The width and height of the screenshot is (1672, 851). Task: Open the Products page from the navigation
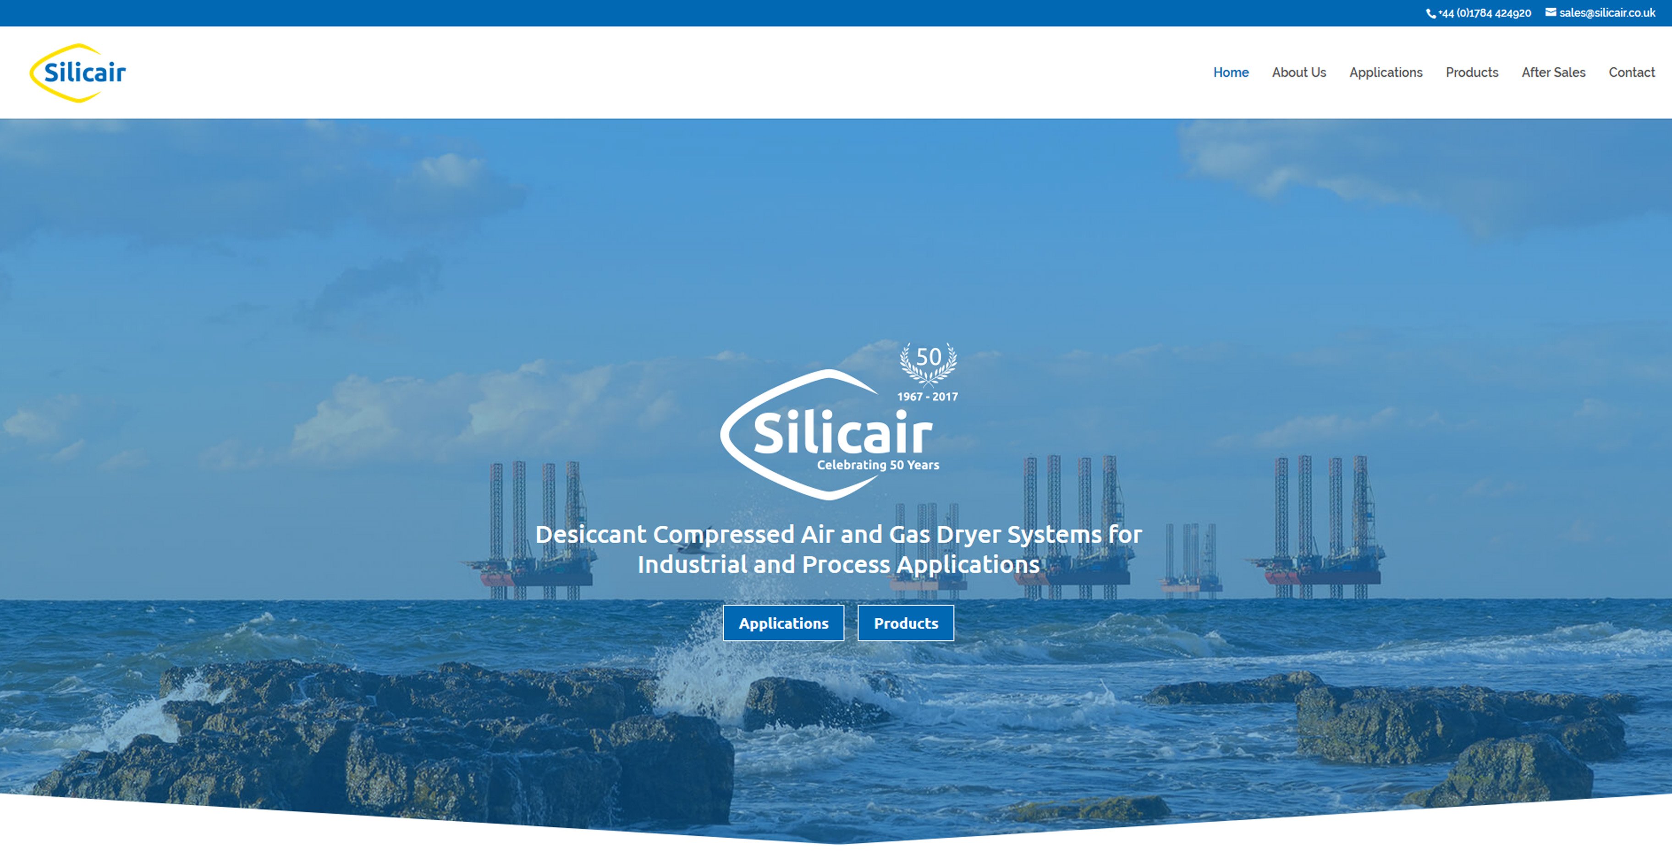1472,73
